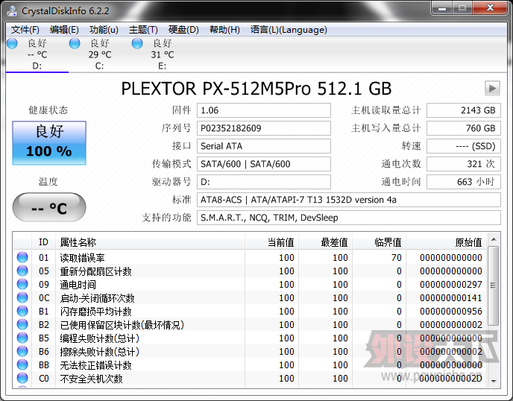Click the 良好 100 % health status button
513x401 pixels.
point(49,143)
